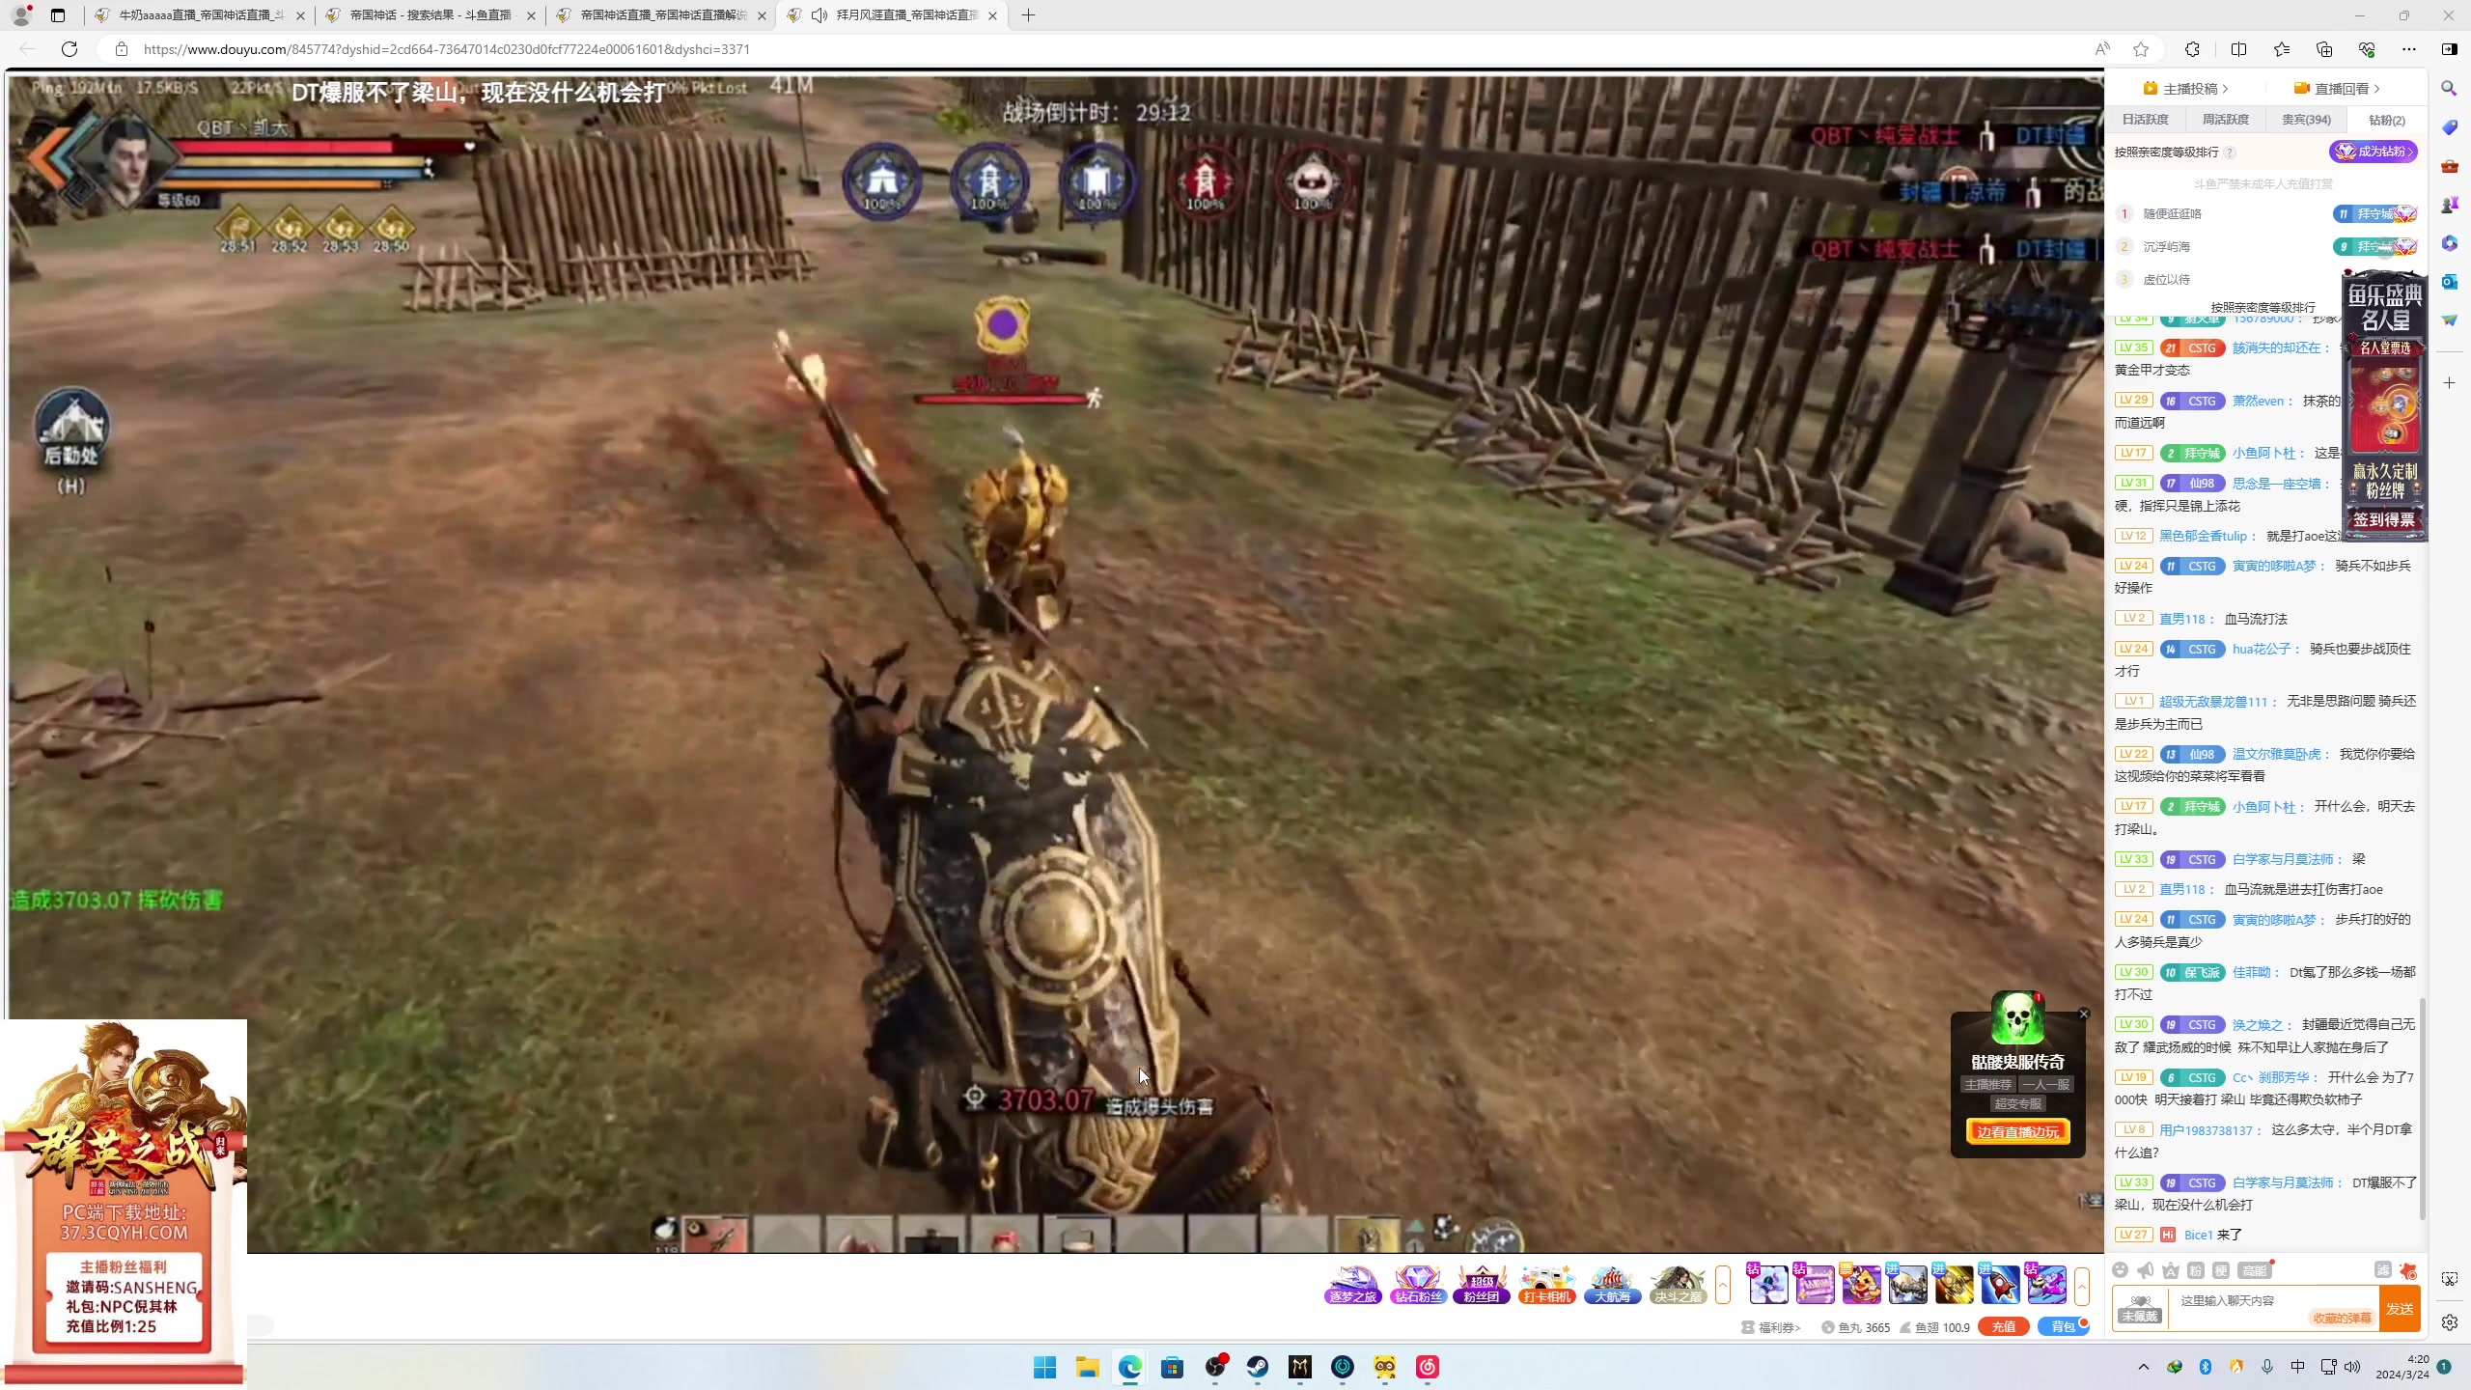
Task: Open 直播回看 stream replay
Action: [x=2337, y=89]
